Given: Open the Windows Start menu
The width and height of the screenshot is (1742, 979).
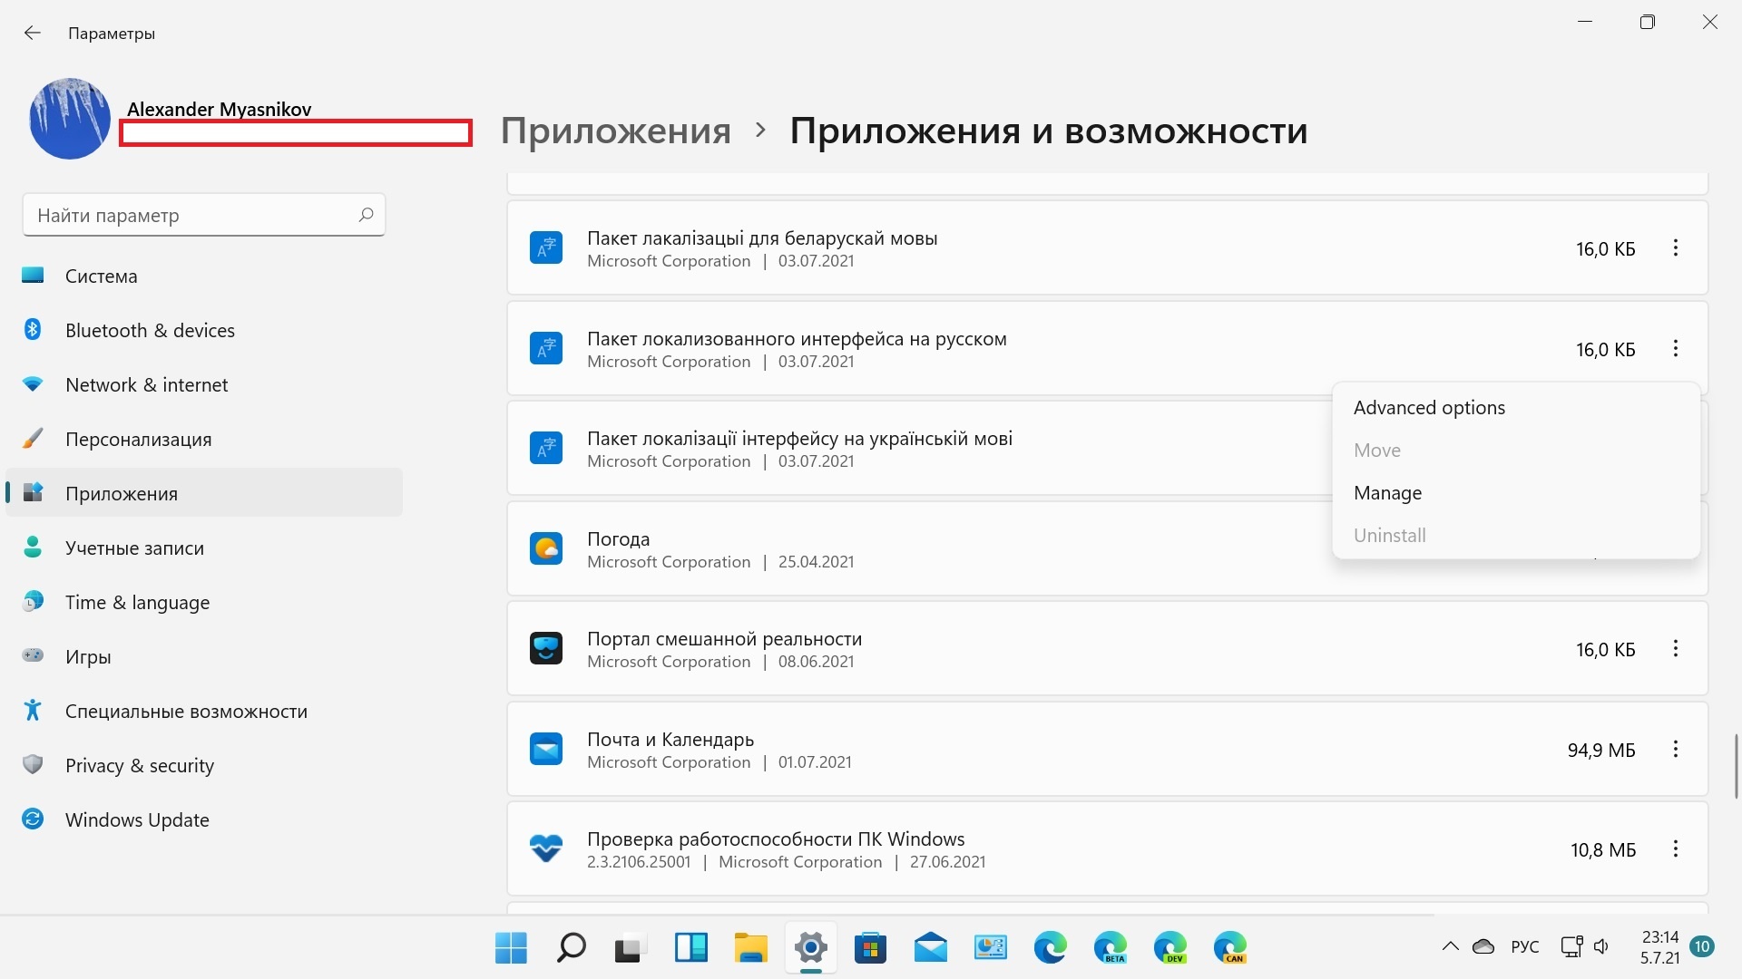Looking at the screenshot, I should [x=511, y=947].
